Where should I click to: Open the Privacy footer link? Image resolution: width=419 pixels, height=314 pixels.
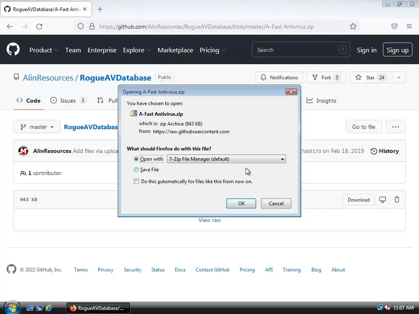106,270
